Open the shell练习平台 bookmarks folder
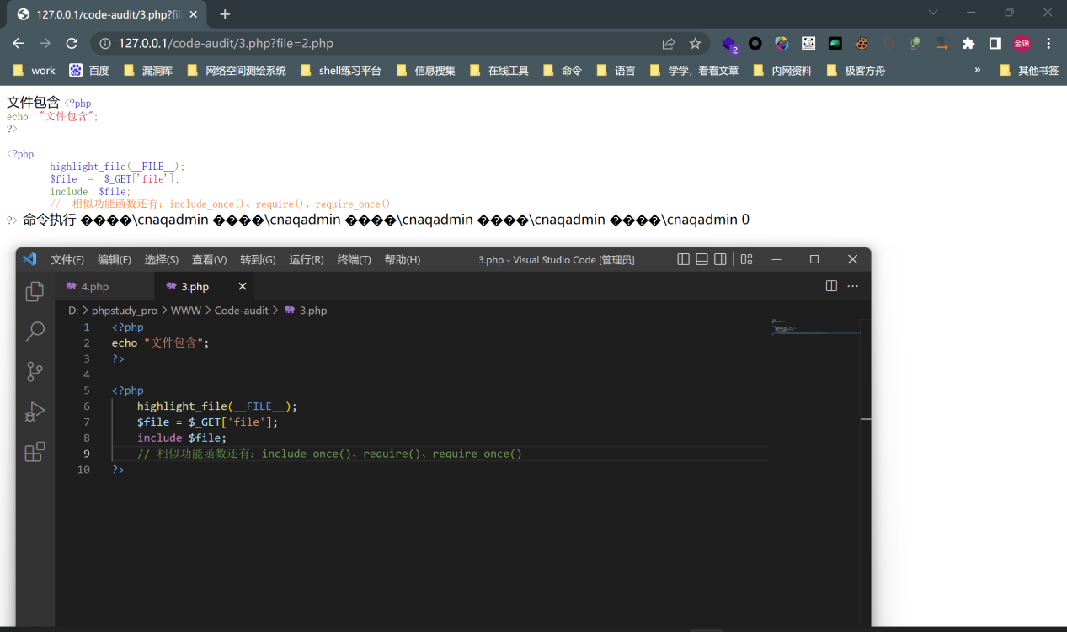1067x632 pixels. [341, 71]
